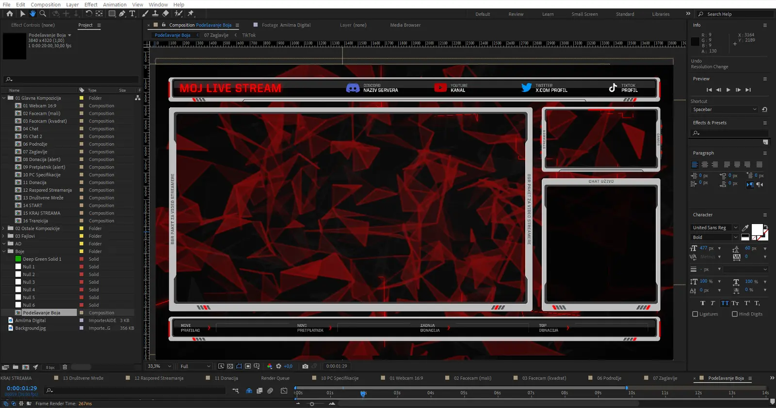
Task: Open the viewer resolution dropdown showing Full
Action: tap(195, 366)
